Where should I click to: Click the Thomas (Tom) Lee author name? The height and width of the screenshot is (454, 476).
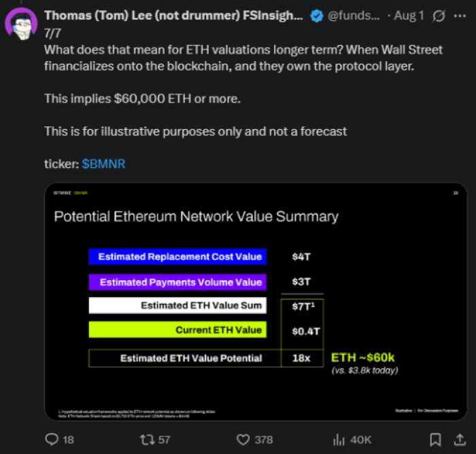[x=173, y=16]
